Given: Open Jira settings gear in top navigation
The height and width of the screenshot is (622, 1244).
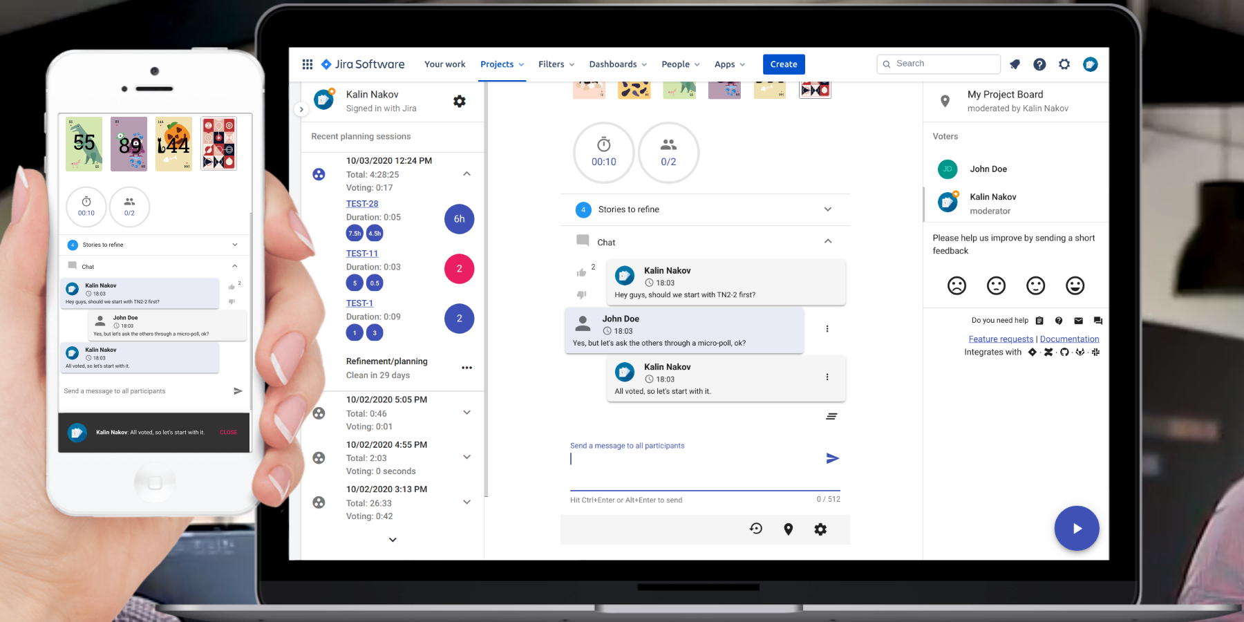Looking at the screenshot, I should (1064, 64).
